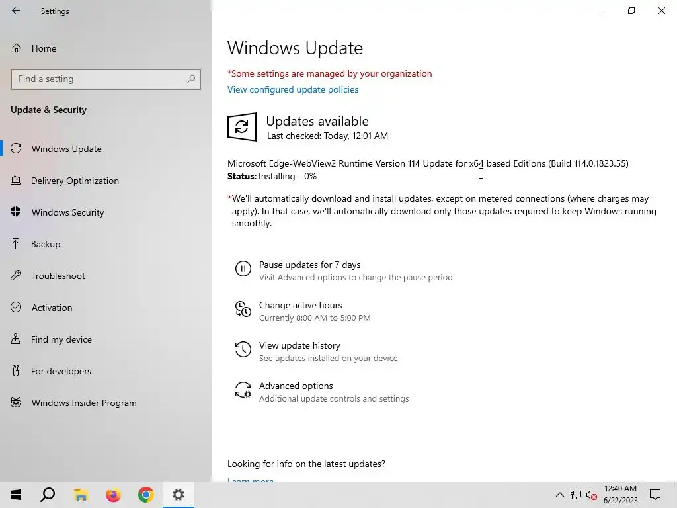Click Last checked: Today, 12:01 AM text

pos(327,136)
